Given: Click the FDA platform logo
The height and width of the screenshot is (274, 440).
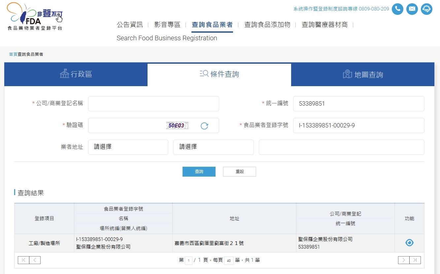Looking at the screenshot, I should coord(35,17).
